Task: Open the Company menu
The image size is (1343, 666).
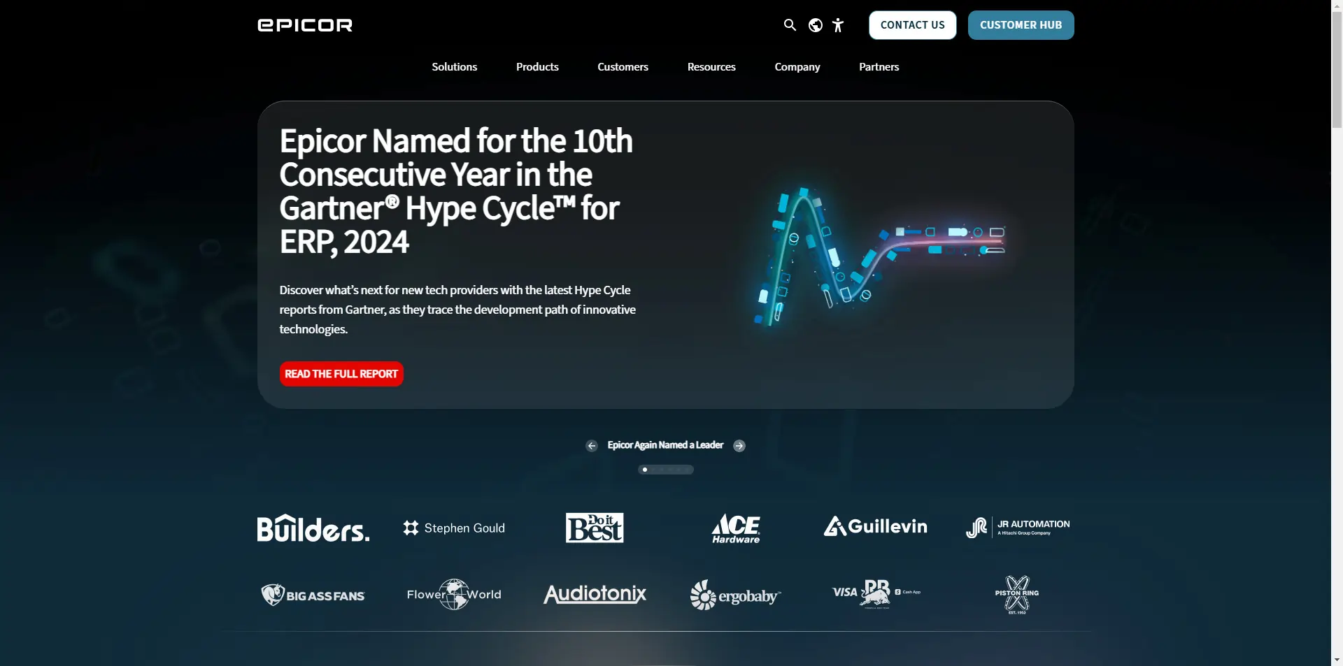Action: [797, 67]
